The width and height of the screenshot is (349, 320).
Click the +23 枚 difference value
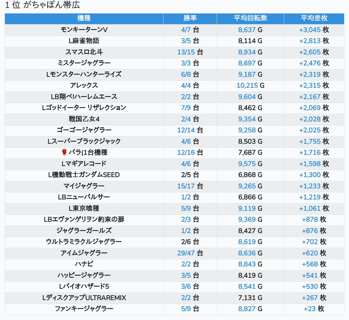[x=314, y=309]
